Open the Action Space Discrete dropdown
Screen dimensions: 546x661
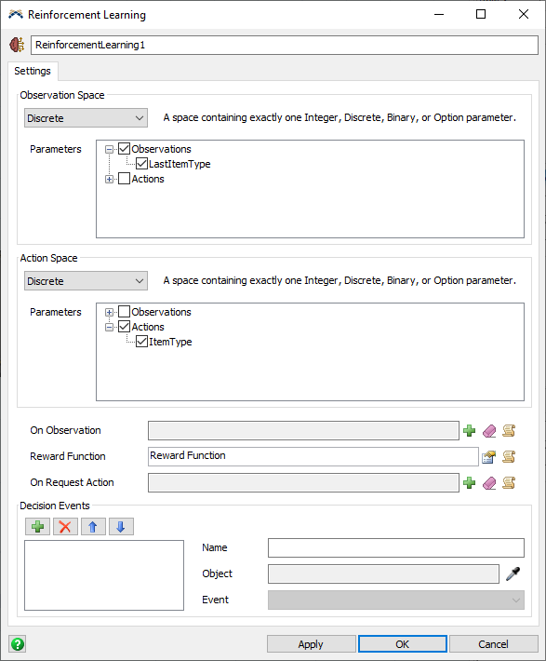(86, 281)
